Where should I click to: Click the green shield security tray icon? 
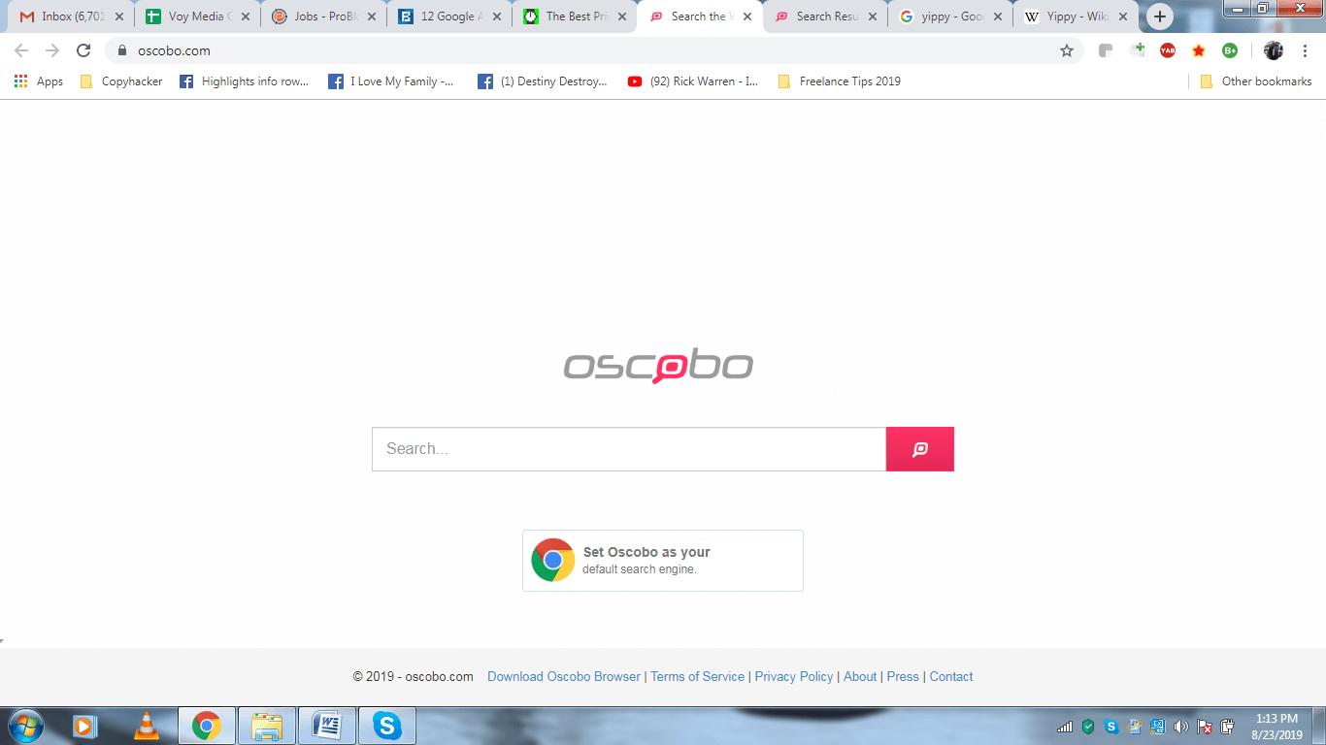(1088, 727)
